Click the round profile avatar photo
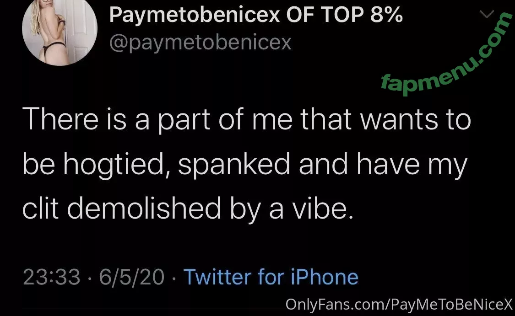The width and height of the screenshot is (515, 316). click(60, 33)
